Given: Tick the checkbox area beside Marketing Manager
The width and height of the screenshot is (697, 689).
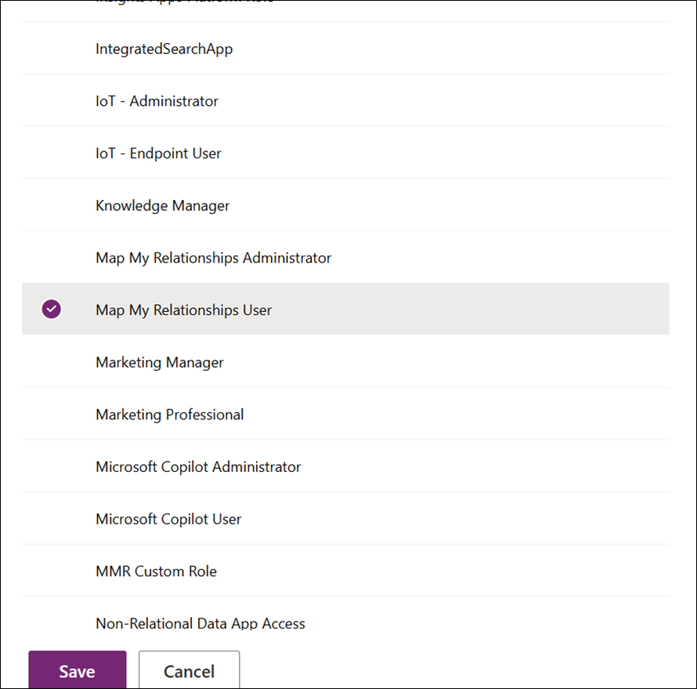Looking at the screenshot, I should [52, 362].
